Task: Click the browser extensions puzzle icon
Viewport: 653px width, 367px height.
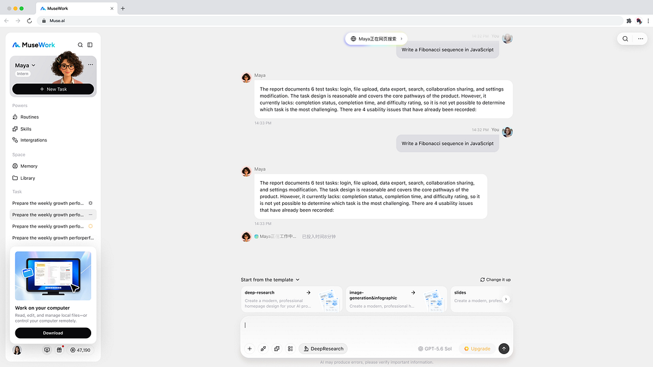Action: 629,21
